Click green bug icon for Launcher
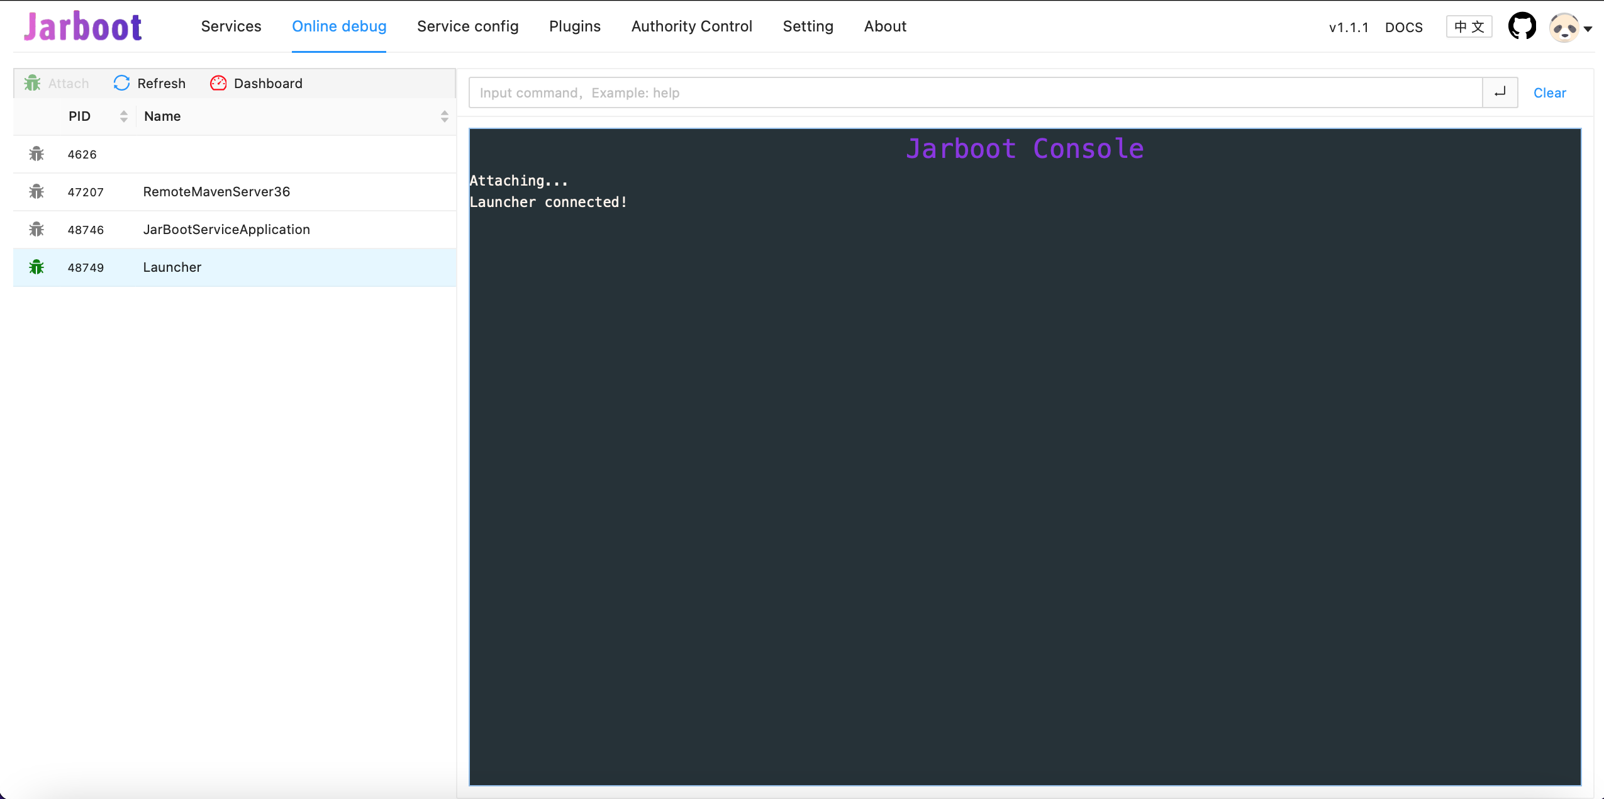This screenshot has width=1604, height=799. click(36, 267)
